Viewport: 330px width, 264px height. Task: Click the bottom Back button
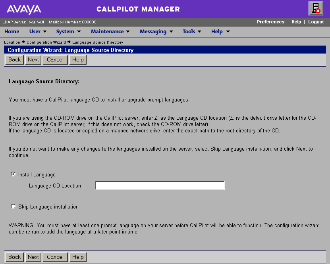pyautogui.click(x=15, y=257)
